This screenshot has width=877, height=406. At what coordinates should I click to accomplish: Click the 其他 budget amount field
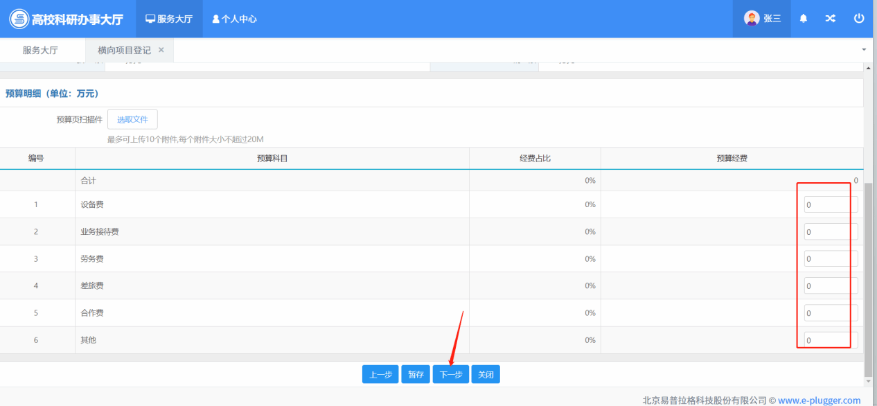[830, 340]
